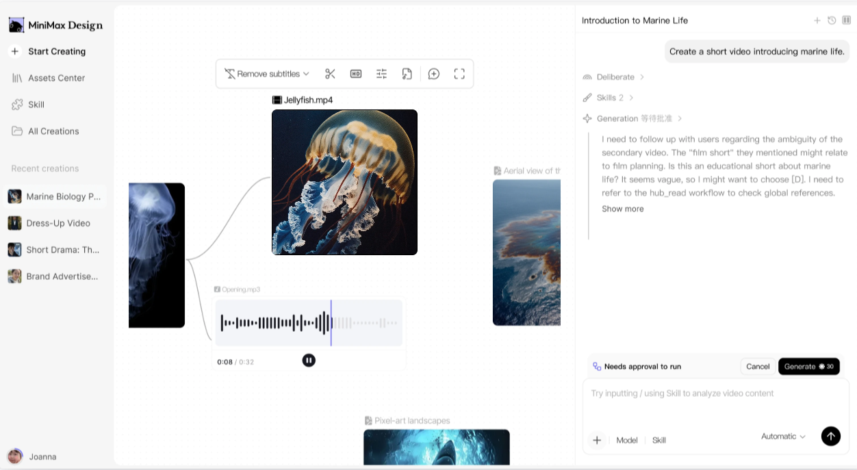Screen dimensions: 857x470
Task: Open the Short Drama recent creation
Action: (x=54, y=250)
